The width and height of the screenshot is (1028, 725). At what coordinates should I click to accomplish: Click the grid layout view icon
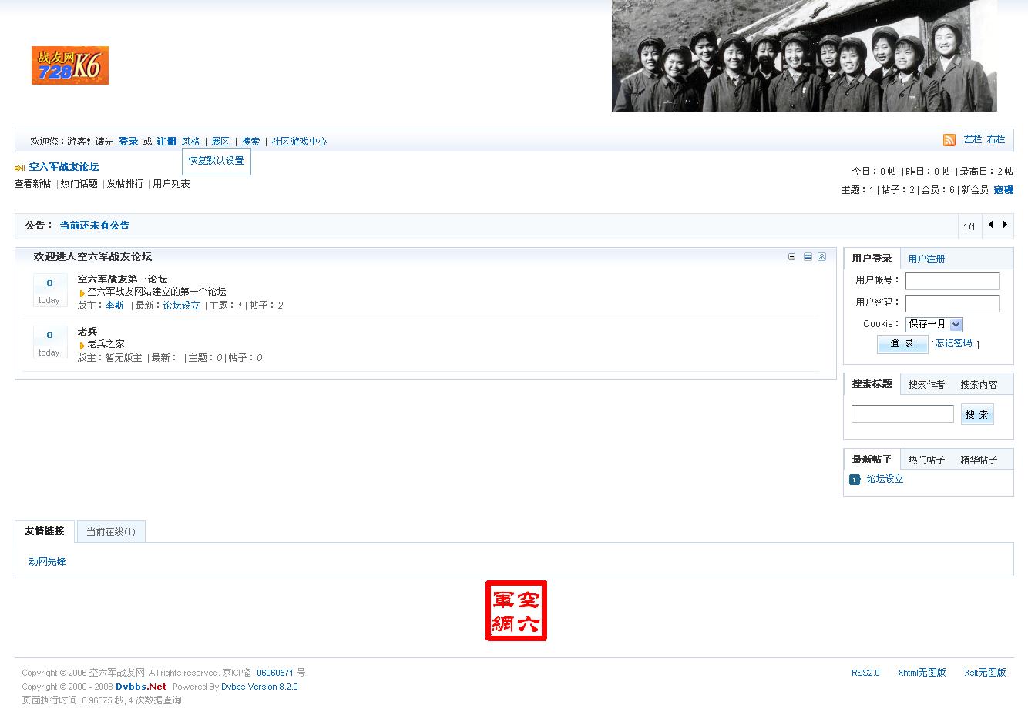click(x=808, y=256)
